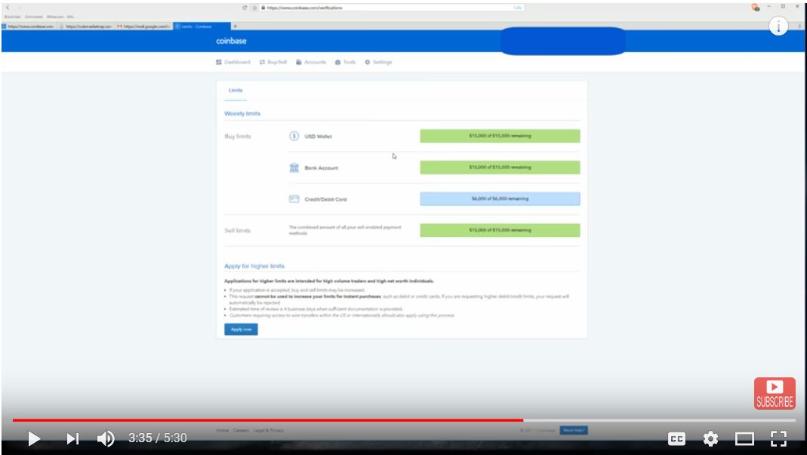Click the Careers footer link
Viewport: 807px width, 455px height.
click(x=241, y=430)
